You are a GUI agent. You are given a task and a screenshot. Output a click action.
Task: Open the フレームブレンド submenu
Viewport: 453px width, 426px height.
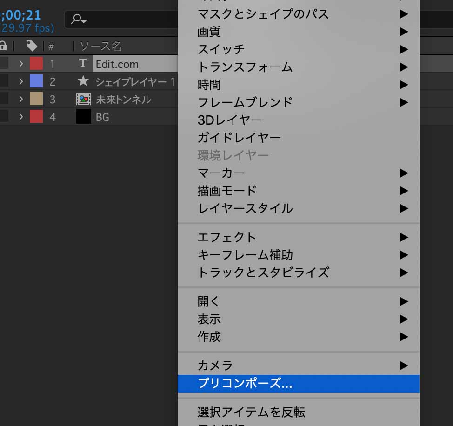click(299, 102)
